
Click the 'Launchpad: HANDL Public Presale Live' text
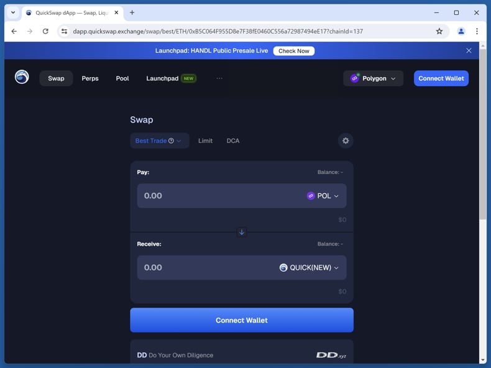(x=211, y=51)
